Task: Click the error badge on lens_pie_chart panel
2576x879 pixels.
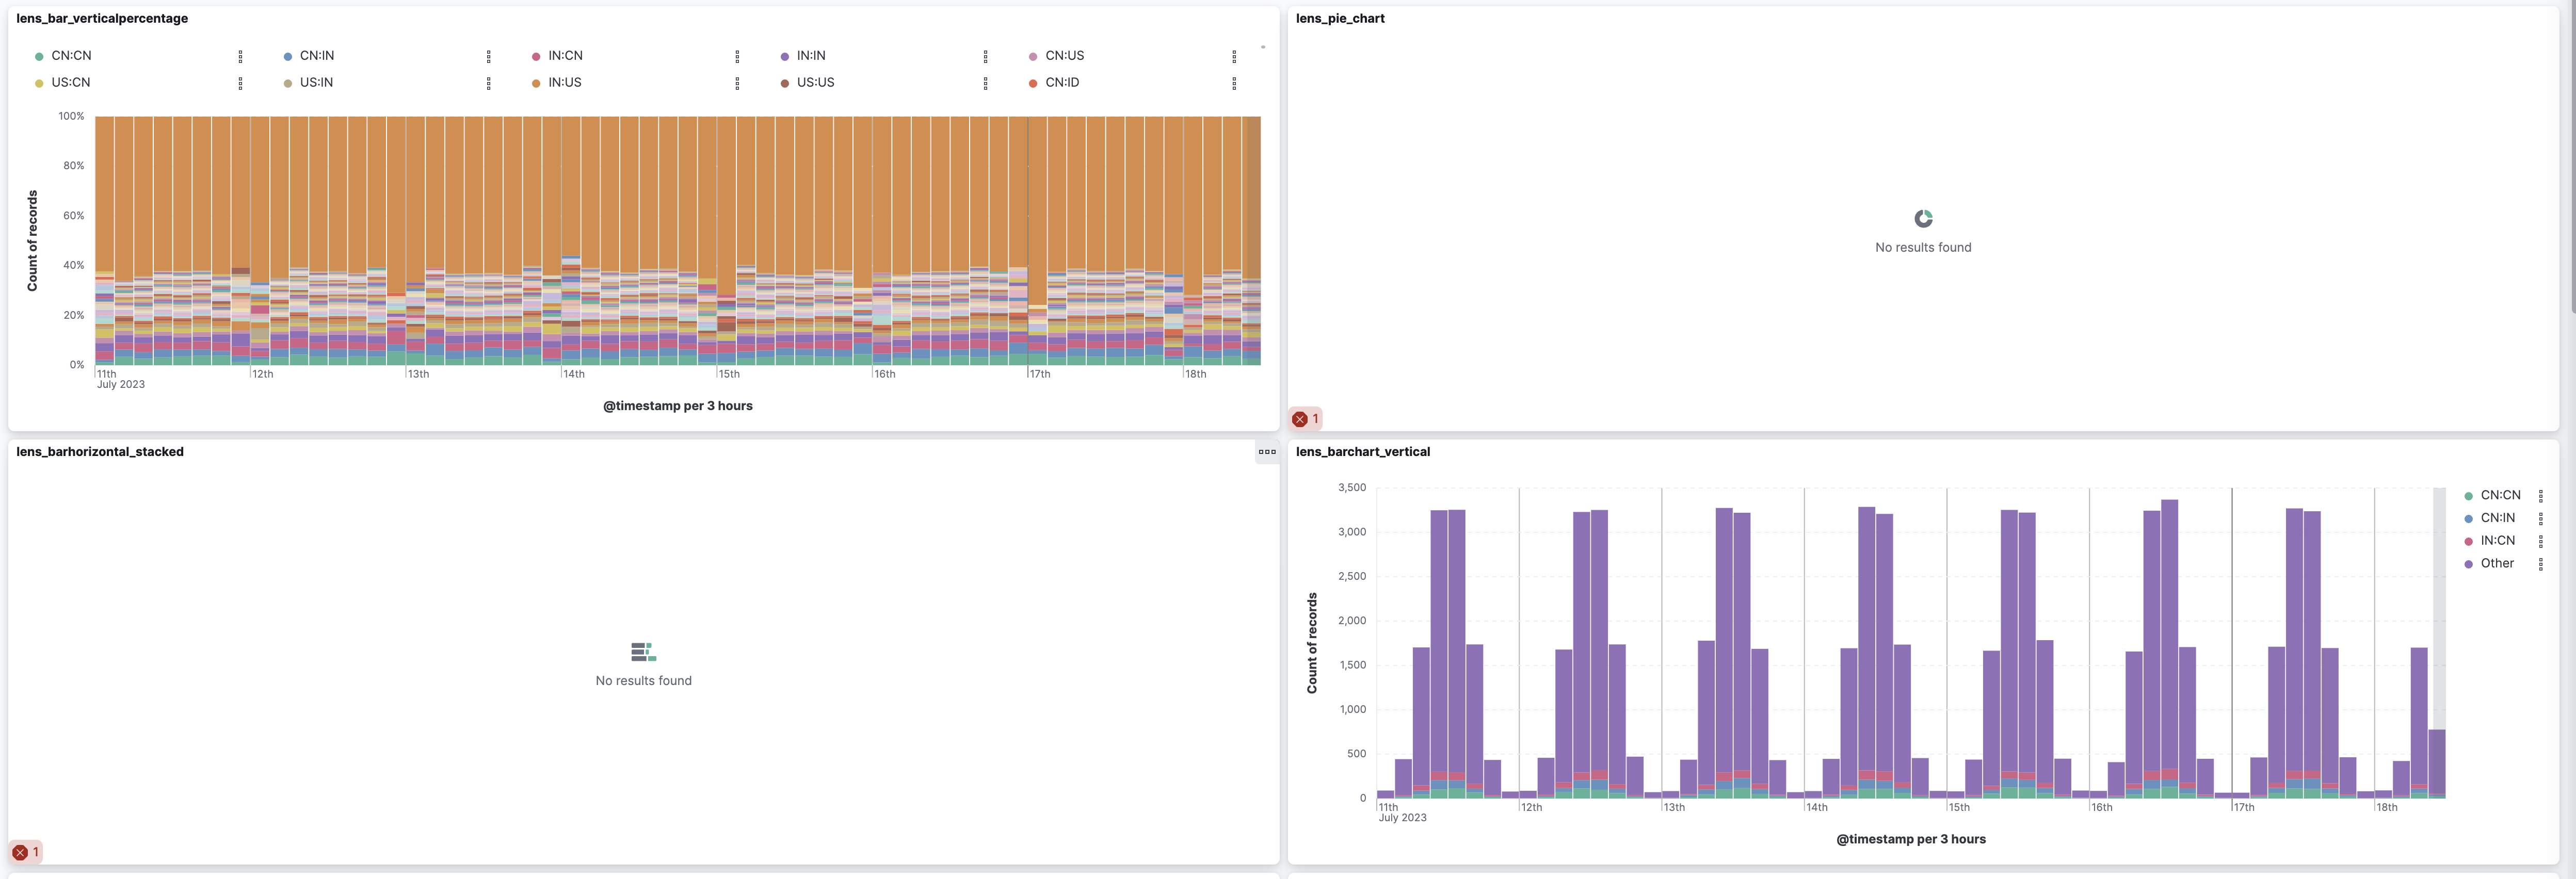Action: (1305, 419)
